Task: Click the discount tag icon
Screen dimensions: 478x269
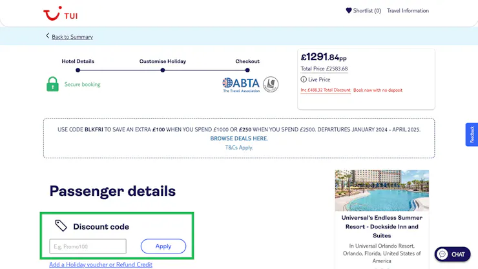Action: click(61, 226)
